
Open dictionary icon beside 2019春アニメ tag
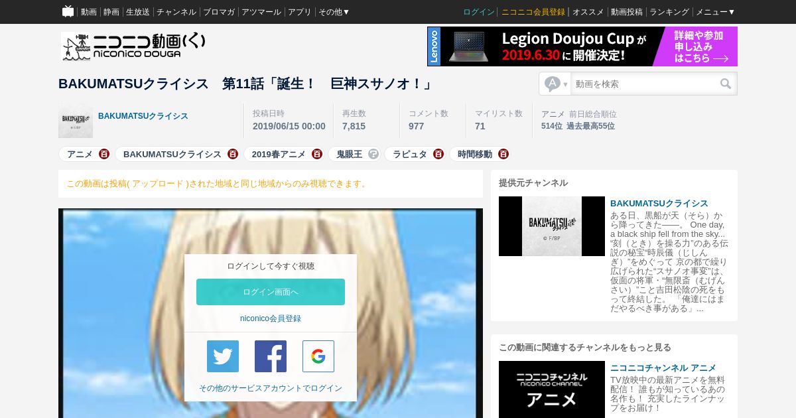[x=317, y=154]
